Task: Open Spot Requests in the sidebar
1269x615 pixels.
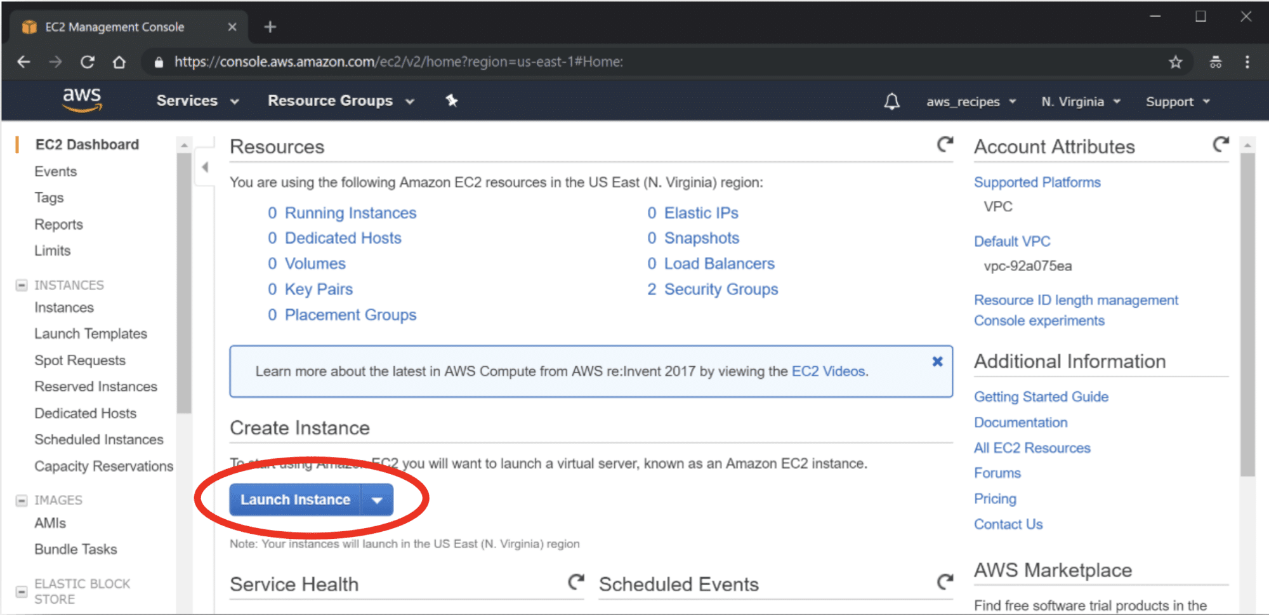Action: [80, 360]
